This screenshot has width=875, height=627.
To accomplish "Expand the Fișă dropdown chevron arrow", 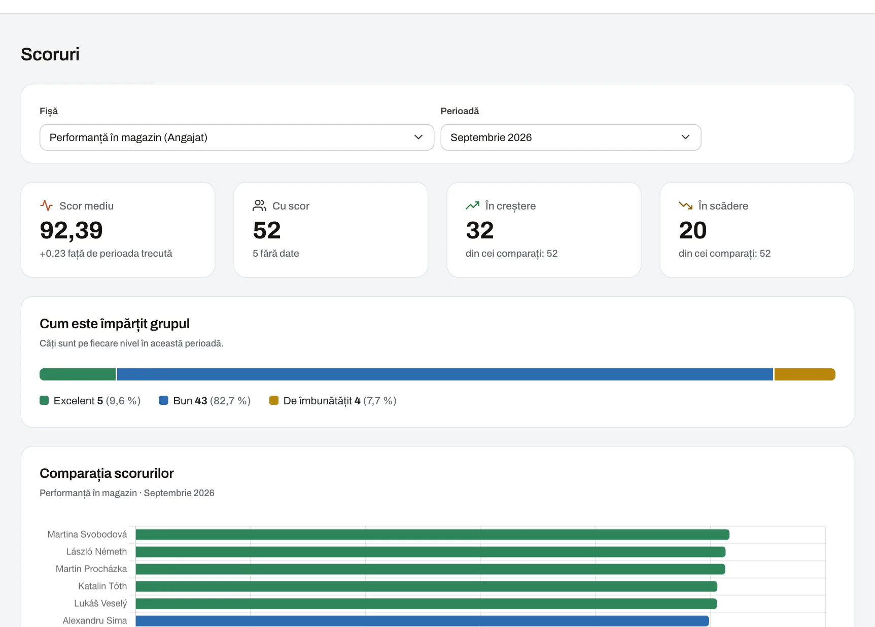I will pyautogui.click(x=418, y=137).
